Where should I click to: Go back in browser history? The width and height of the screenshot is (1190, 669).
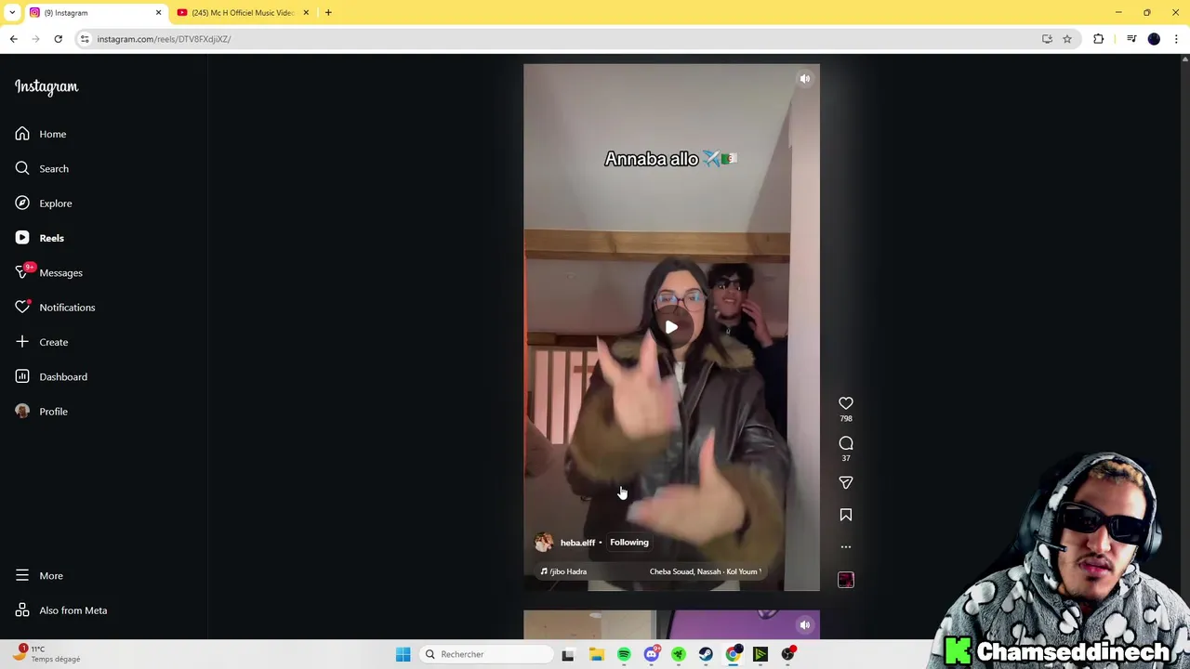point(14,39)
